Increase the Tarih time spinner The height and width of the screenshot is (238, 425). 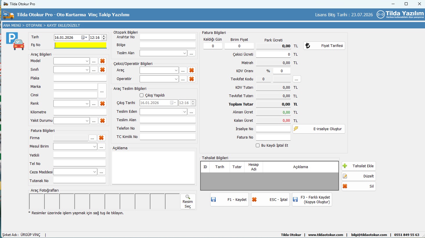(104, 36)
